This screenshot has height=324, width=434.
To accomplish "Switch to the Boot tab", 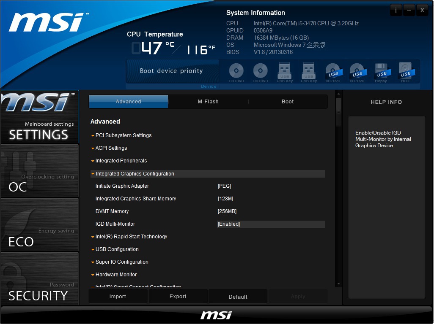I will (288, 102).
